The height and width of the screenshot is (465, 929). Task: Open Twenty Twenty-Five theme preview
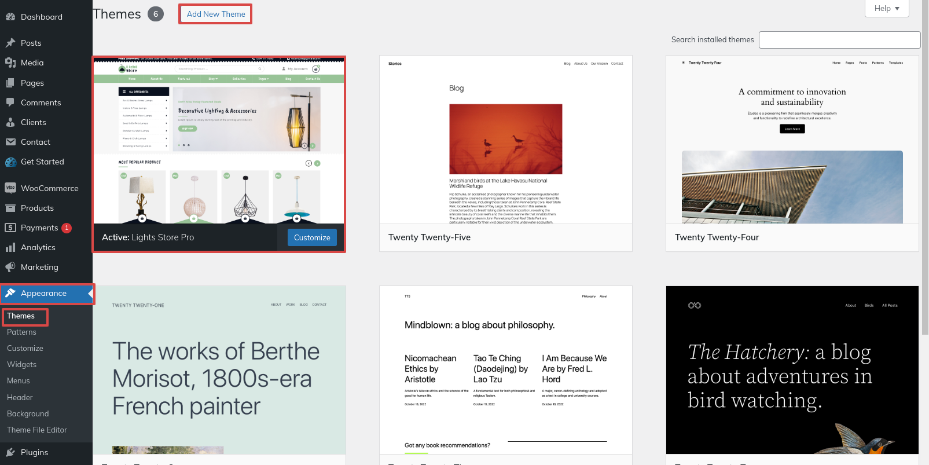505,140
